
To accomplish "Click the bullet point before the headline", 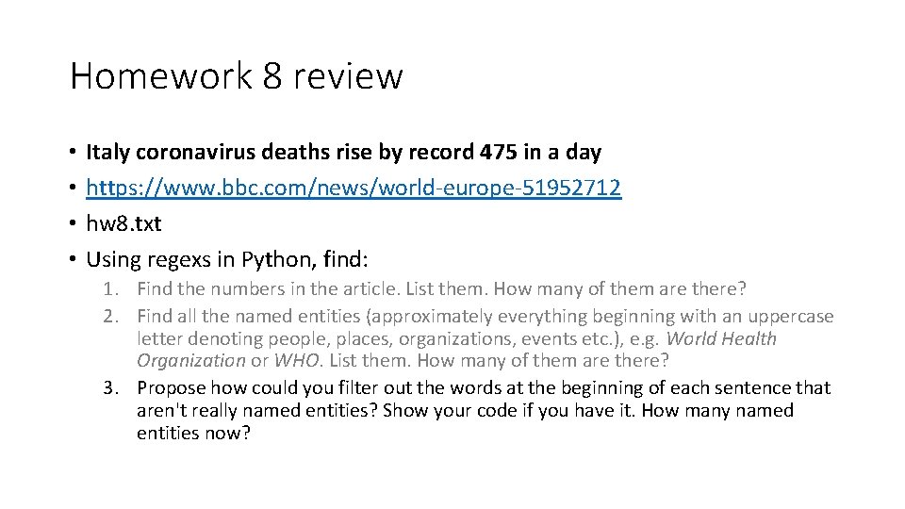I will tap(72, 152).
